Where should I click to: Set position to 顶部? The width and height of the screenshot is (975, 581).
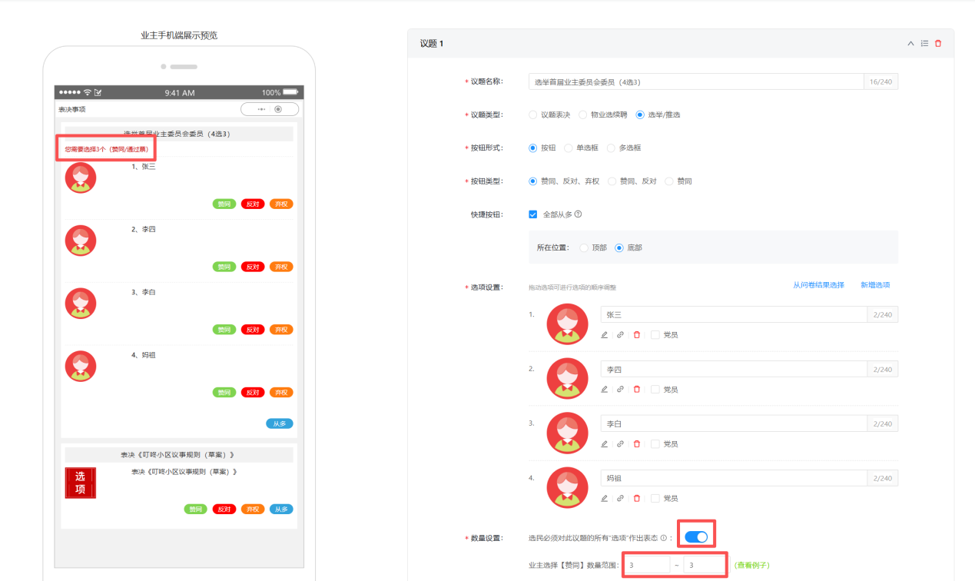[584, 247]
